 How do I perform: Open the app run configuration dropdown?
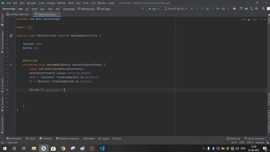tap(154, 8)
